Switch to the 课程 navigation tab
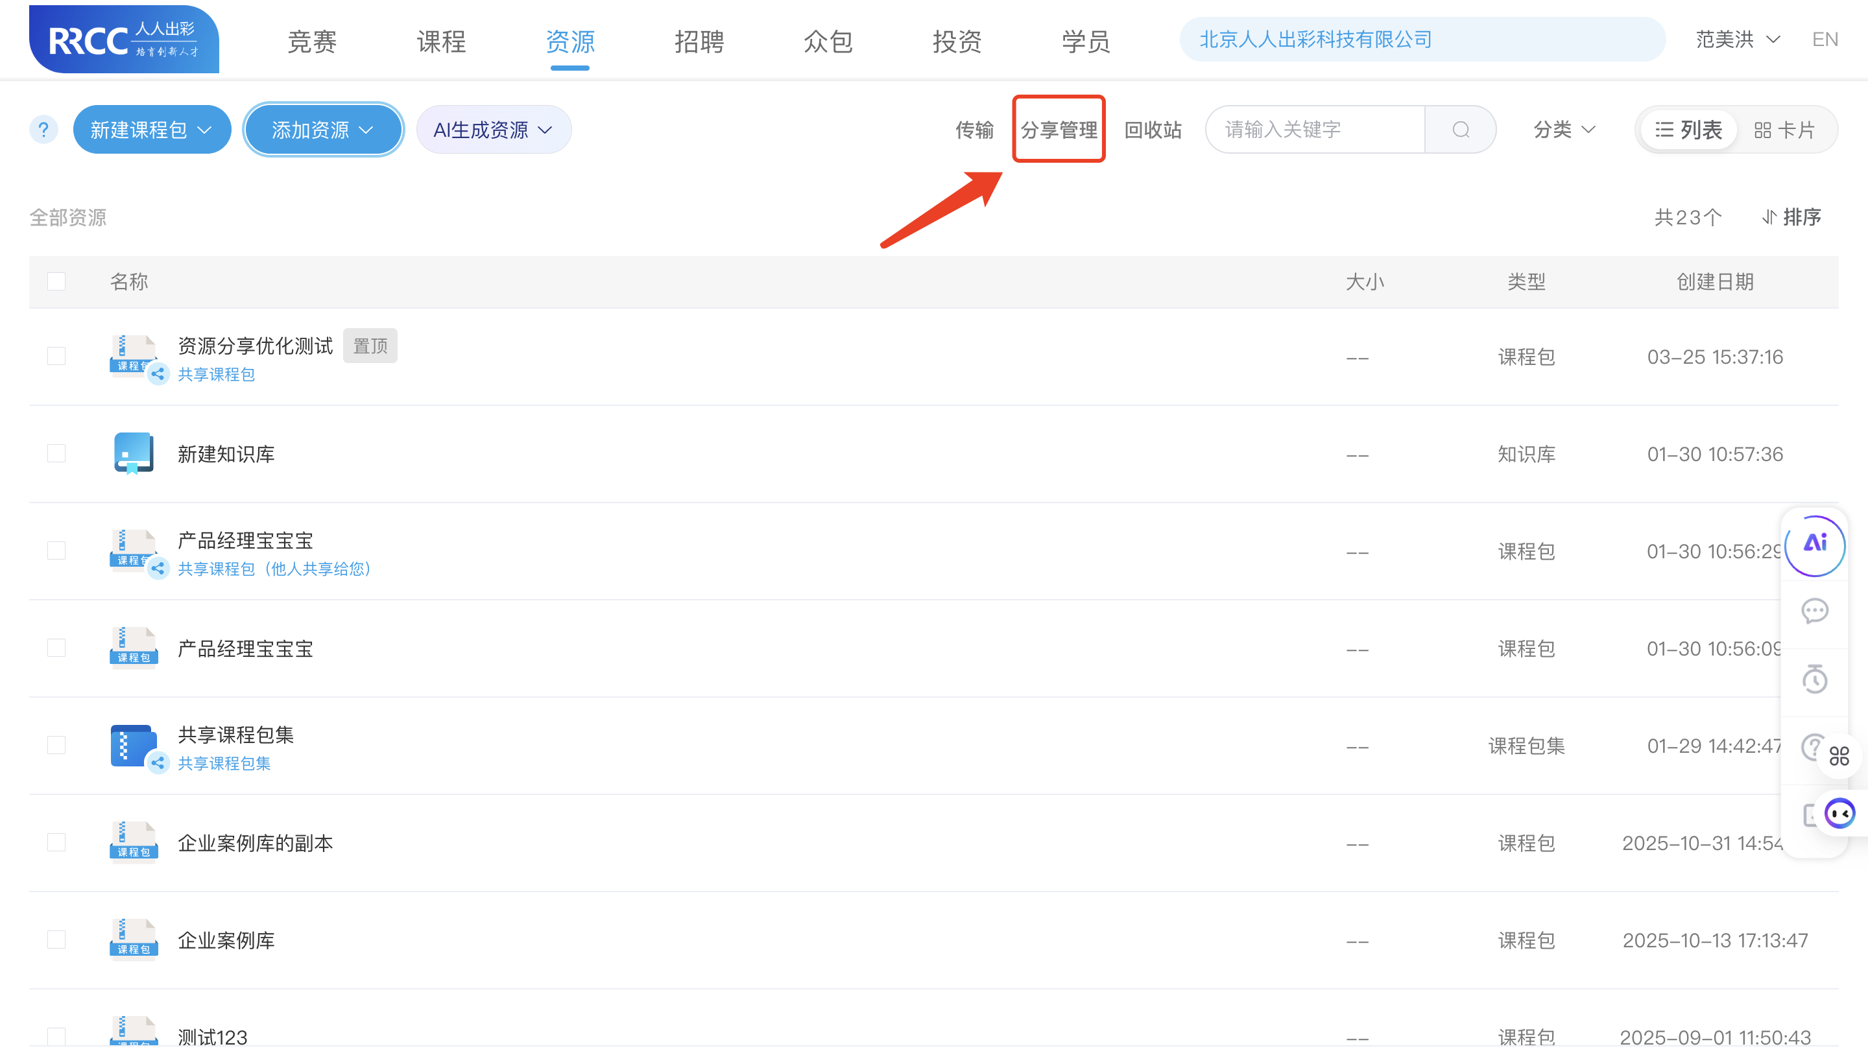This screenshot has width=1868, height=1053. coord(441,41)
